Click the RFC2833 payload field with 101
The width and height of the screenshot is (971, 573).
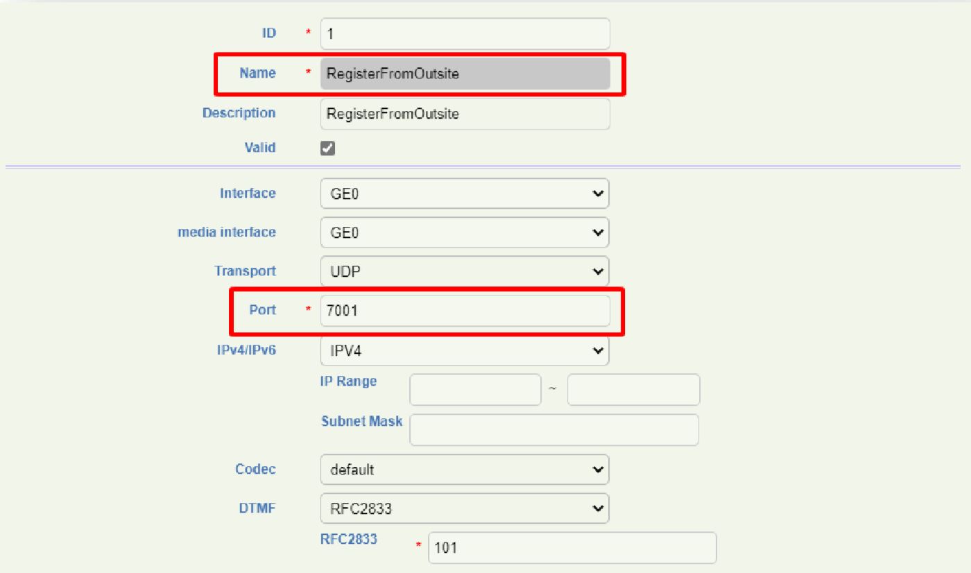(572, 548)
